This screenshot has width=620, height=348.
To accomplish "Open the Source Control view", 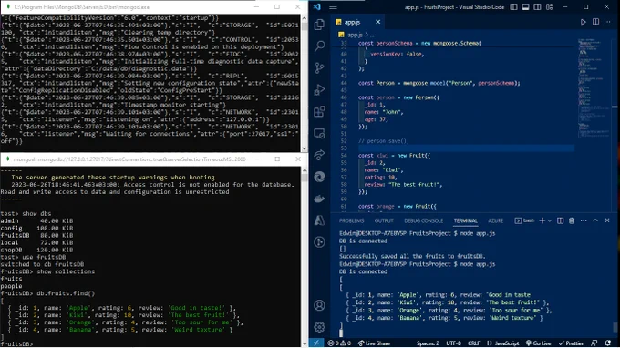I will pyautogui.click(x=319, y=68).
